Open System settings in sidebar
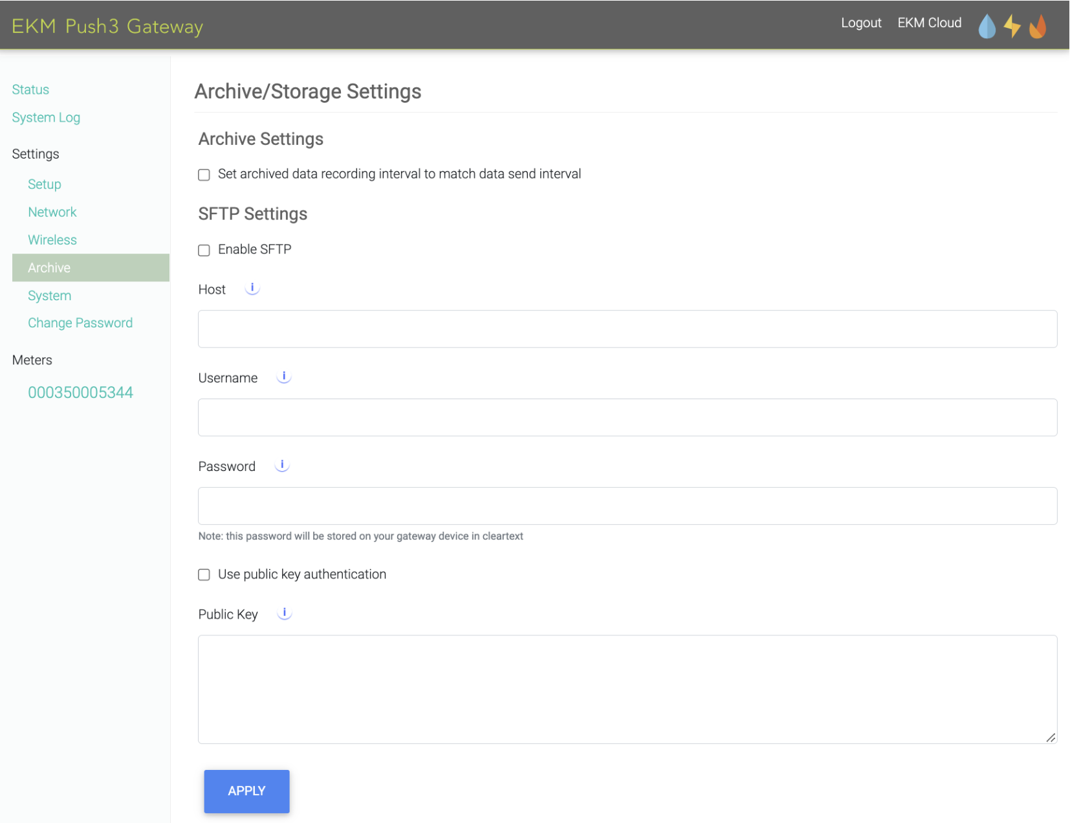 tap(50, 296)
